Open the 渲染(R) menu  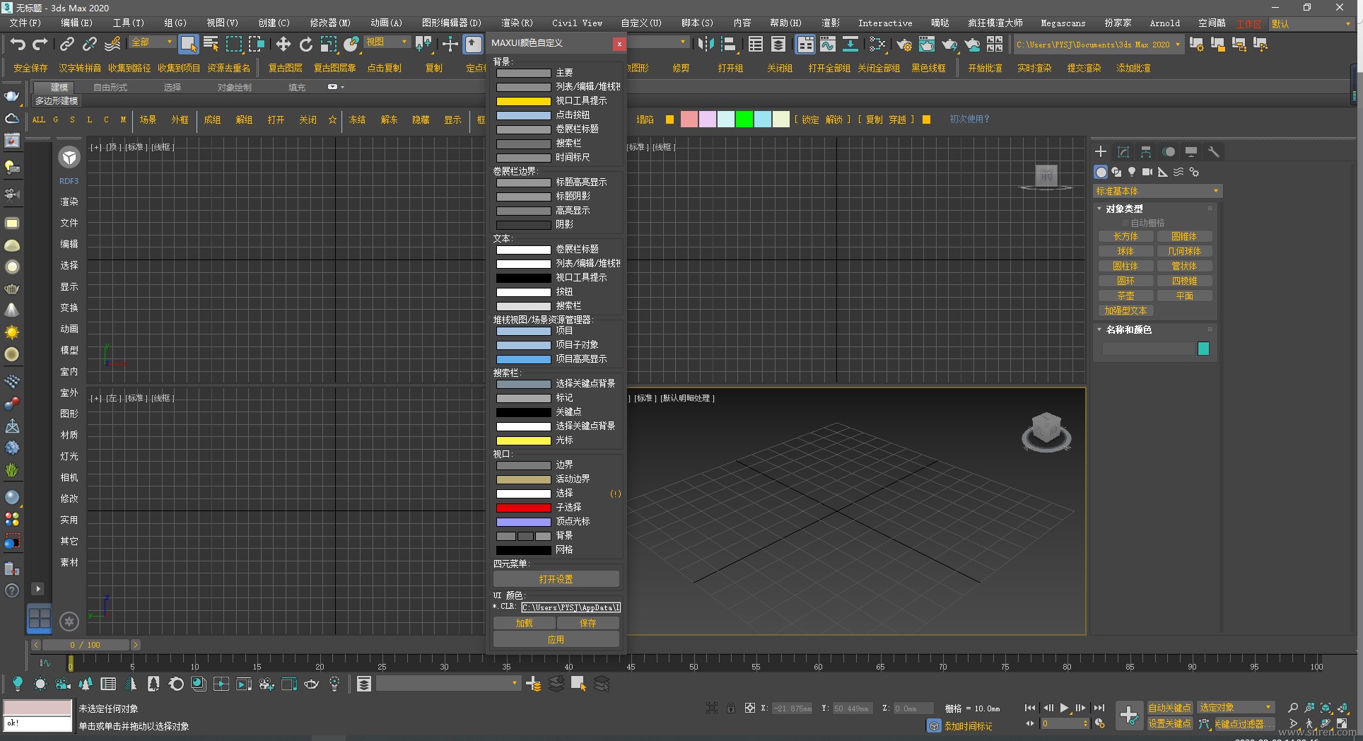(x=517, y=23)
